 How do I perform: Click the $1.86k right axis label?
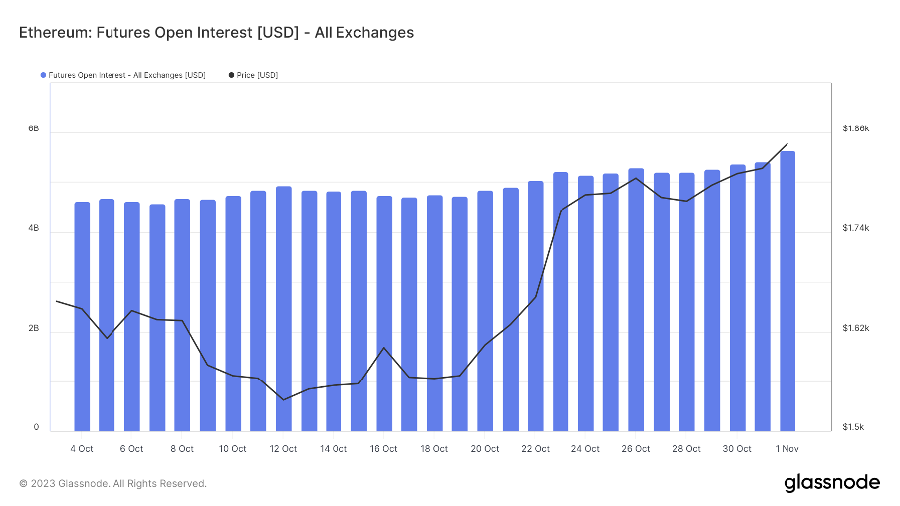tap(856, 129)
